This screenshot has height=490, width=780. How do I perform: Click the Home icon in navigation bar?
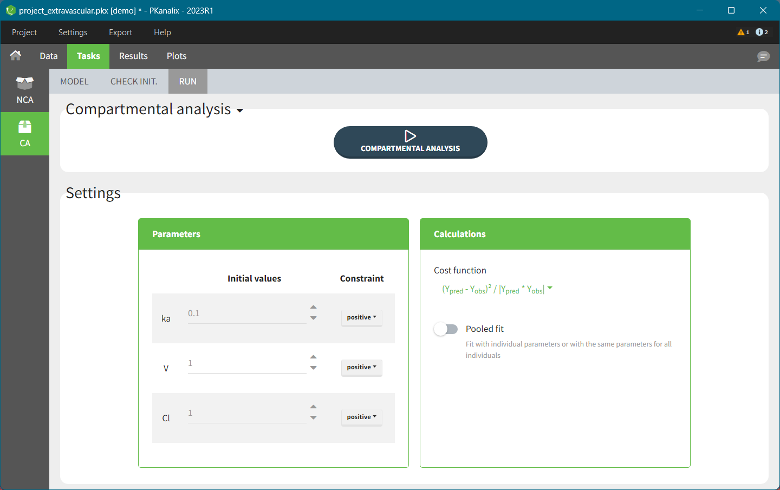click(16, 56)
